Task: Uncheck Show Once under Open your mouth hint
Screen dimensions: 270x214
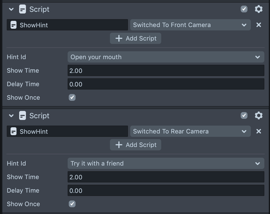Action: pyautogui.click(x=72, y=97)
